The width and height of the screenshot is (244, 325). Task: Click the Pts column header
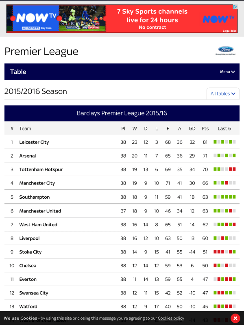click(x=205, y=128)
